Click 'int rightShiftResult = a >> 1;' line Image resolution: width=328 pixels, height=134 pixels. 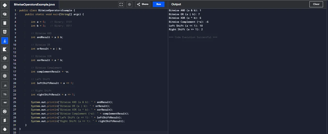[53, 94]
